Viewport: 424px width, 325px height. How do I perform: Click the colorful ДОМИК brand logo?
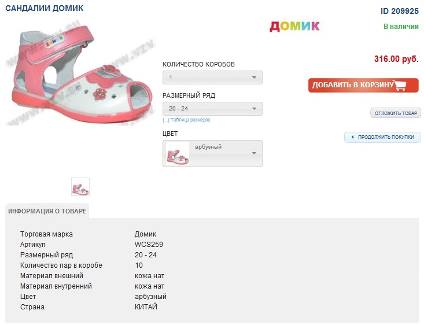point(294,26)
